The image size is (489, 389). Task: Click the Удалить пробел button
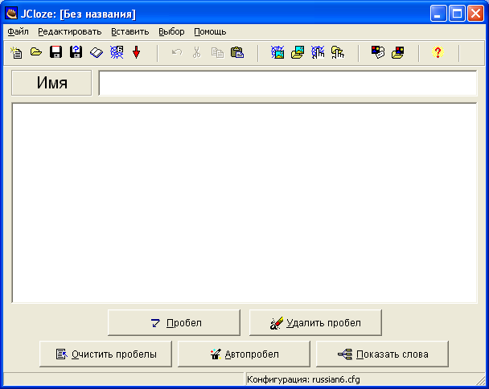315,322
